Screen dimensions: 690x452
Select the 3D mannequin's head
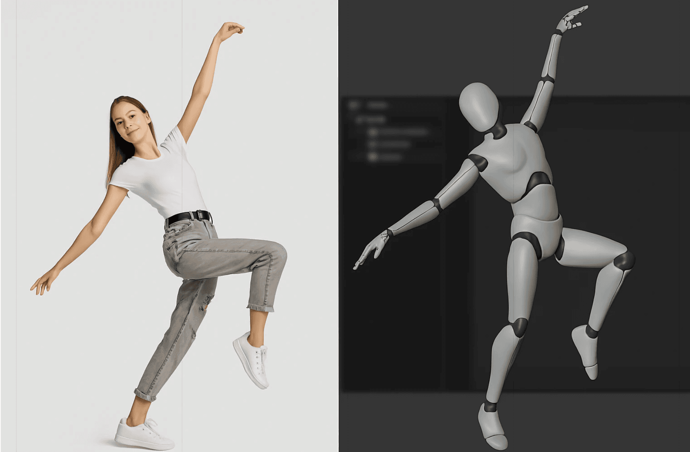(x=479, y=106)
